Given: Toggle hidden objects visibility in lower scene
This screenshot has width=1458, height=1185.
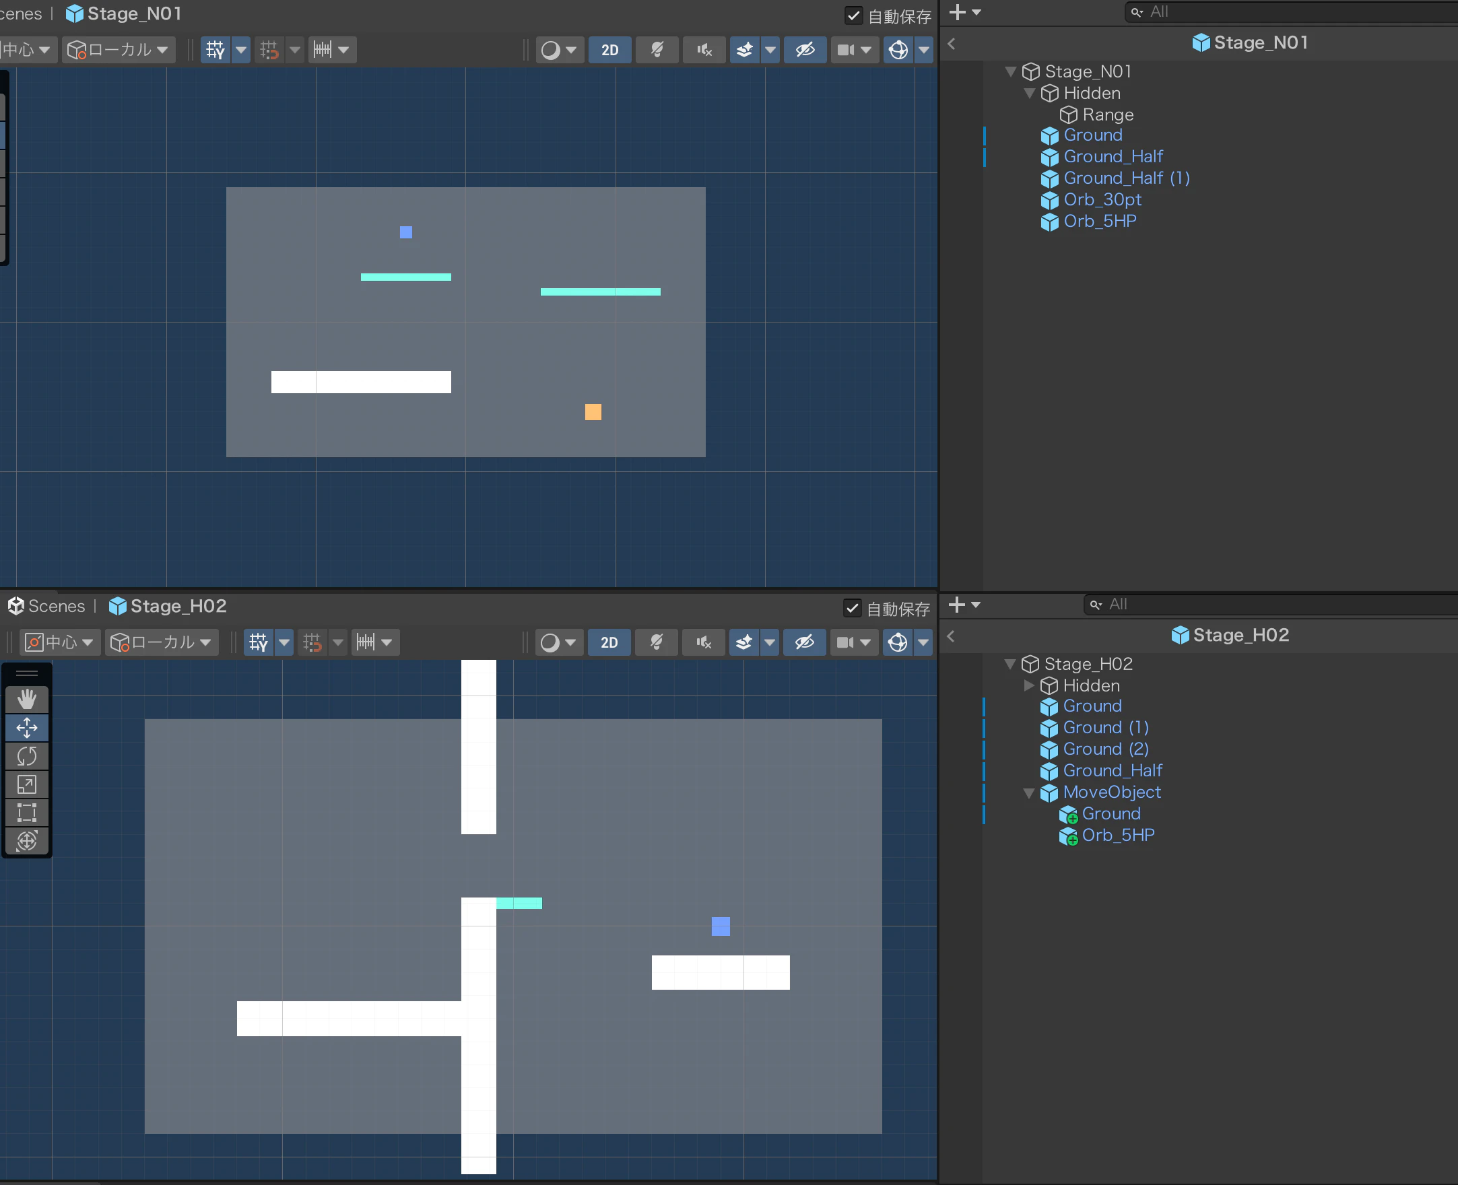Looking at the screenshot, I should pyautogui.click(x=804, y=642).
